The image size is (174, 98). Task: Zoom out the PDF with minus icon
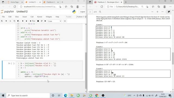152,12
